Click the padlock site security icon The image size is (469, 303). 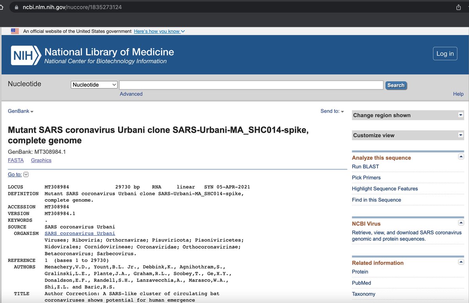point(16,7)
